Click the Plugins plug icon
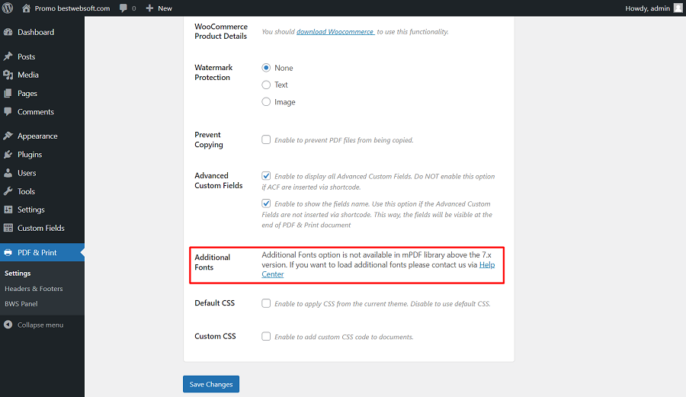Image resolution: width=686 pixels, height=397 pixels. tap(8, 155)
